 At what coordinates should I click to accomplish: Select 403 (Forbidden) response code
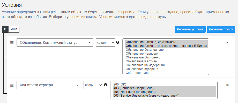(x=164, y=88)
